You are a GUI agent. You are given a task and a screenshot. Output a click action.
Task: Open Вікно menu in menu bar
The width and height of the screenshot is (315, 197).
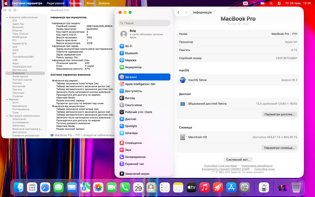[90, 3]
